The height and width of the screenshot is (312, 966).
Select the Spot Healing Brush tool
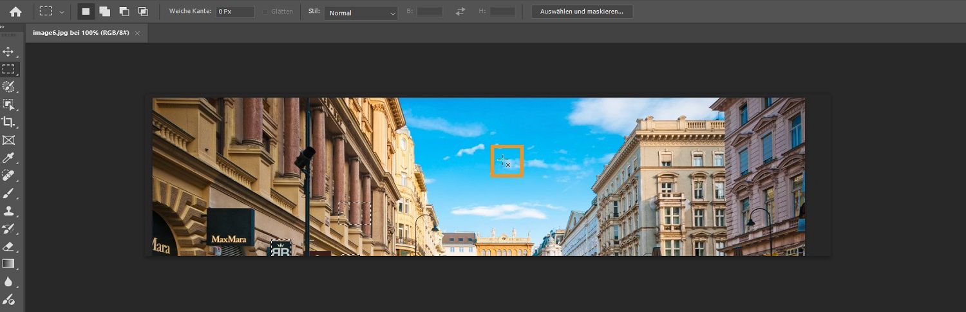[x=8, y=175]
